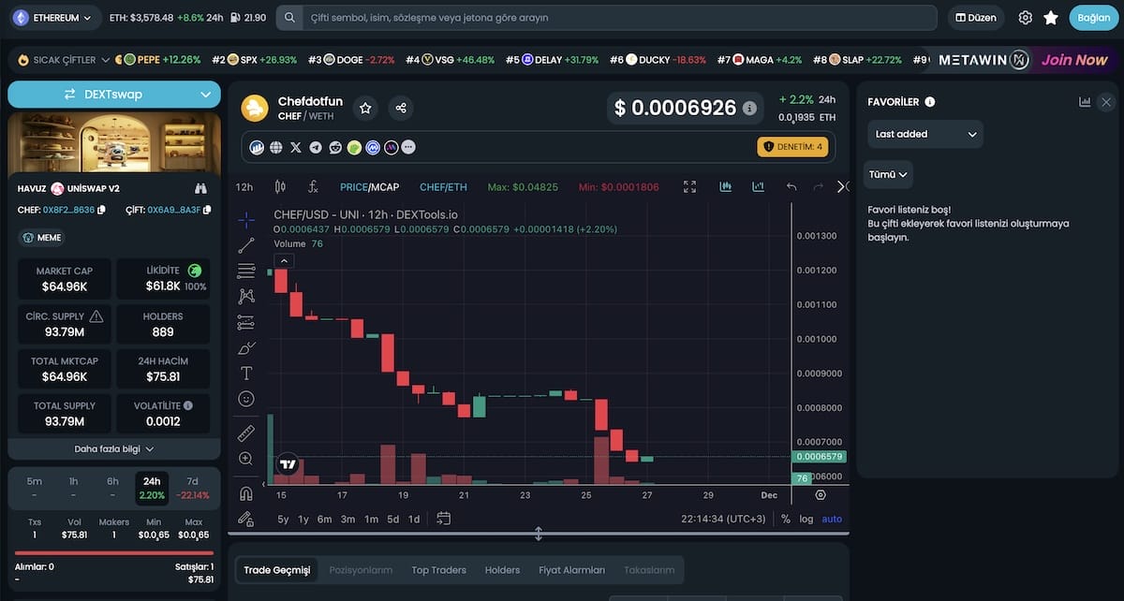
Task: Add Chefdotfun to favorites with the star
Action: (365, 109)
